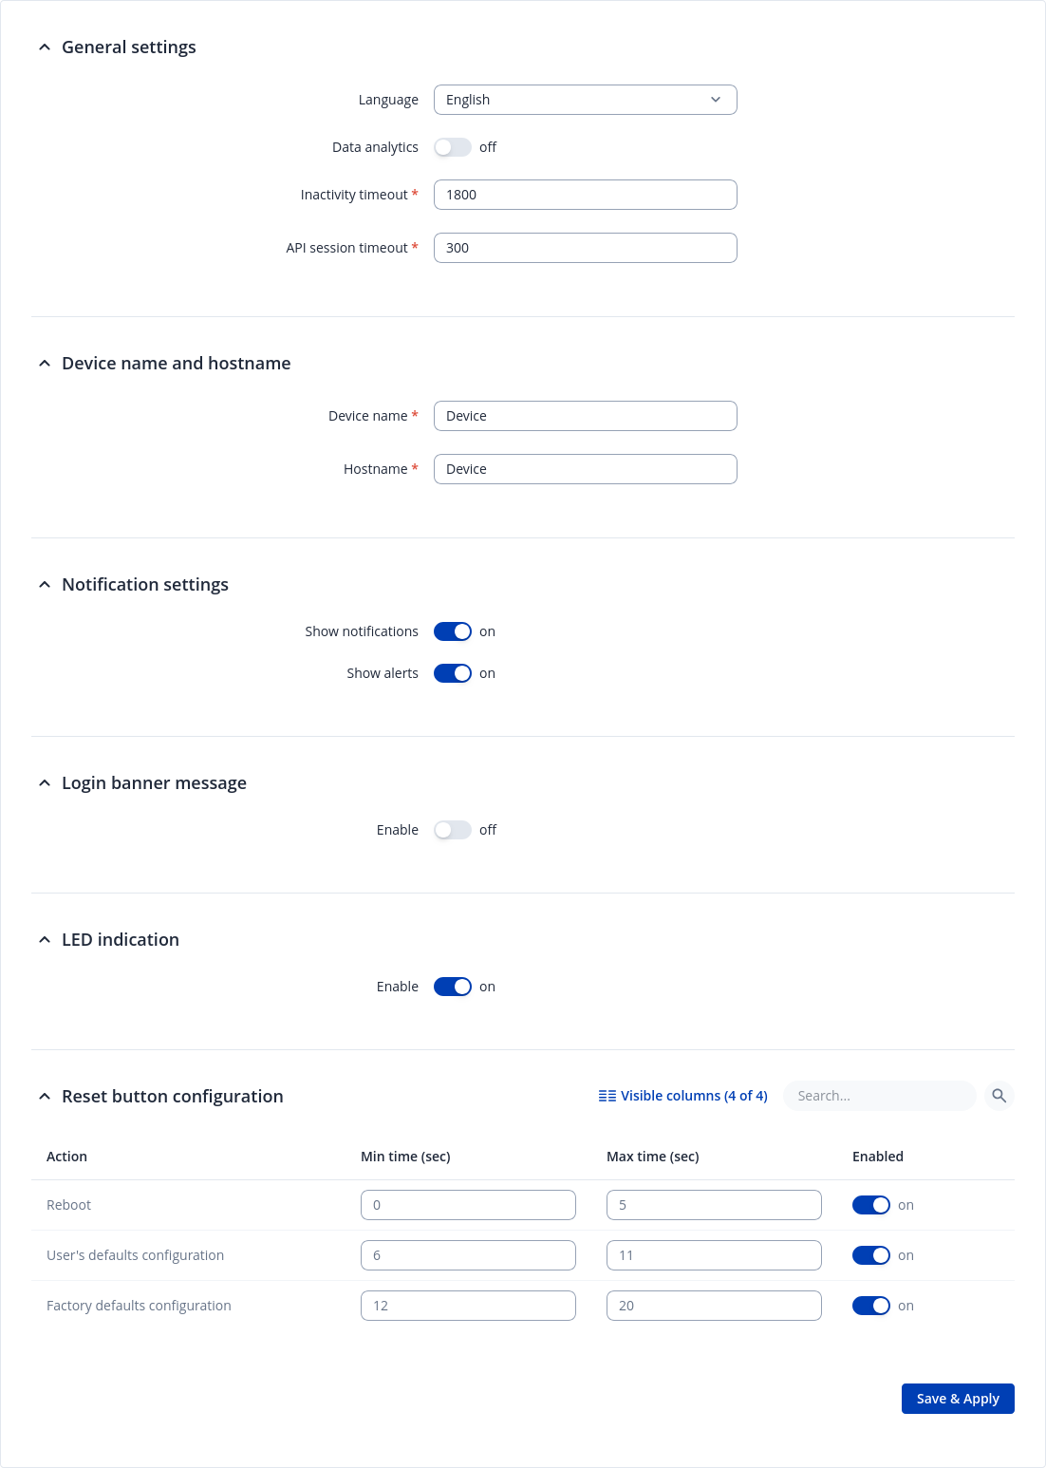Focus the Hostname input field
Image resolution: width=1046 pixels, height=1468 pixels.
click(x=585, y=469)
